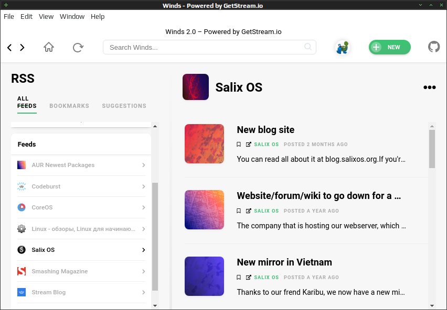Click the Salix OS feed logo in sidebar
Image resolution: width=447 pixels, height=310 pixels.
coord(22,250)
